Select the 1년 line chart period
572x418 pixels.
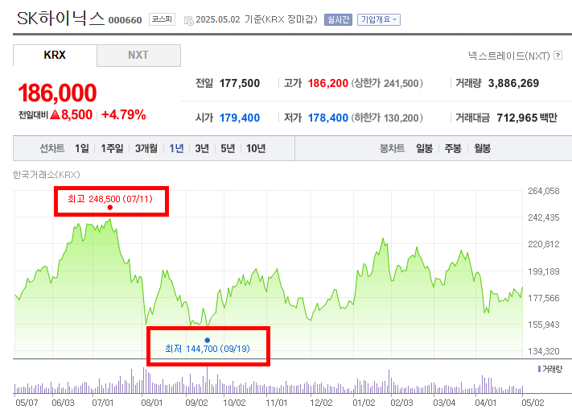point(176,148)
